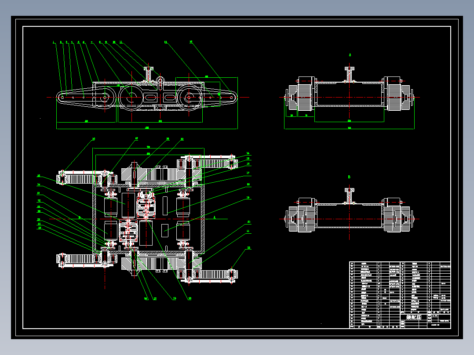
Task: Click the T-shaped pin atop section B view
Action: coord(349,195)
